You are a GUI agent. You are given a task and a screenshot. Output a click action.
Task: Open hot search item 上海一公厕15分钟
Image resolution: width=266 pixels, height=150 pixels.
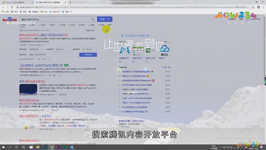tap(137, 98)
